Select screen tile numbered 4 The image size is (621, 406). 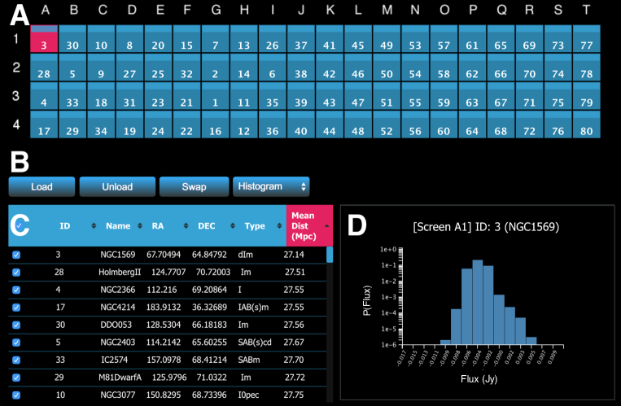click(x=44, y=96)
